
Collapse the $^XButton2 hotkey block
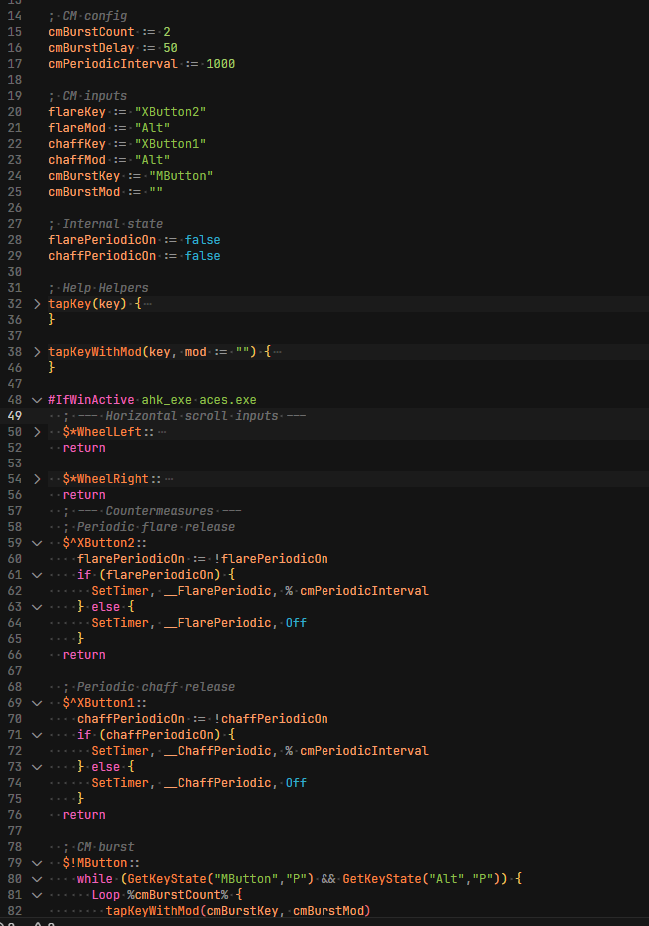coord(37,543)
